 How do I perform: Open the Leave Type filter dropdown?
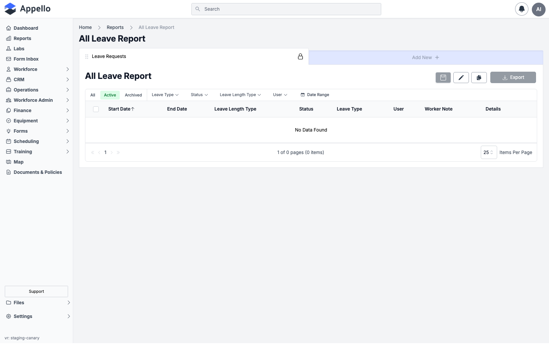point(165,95)
